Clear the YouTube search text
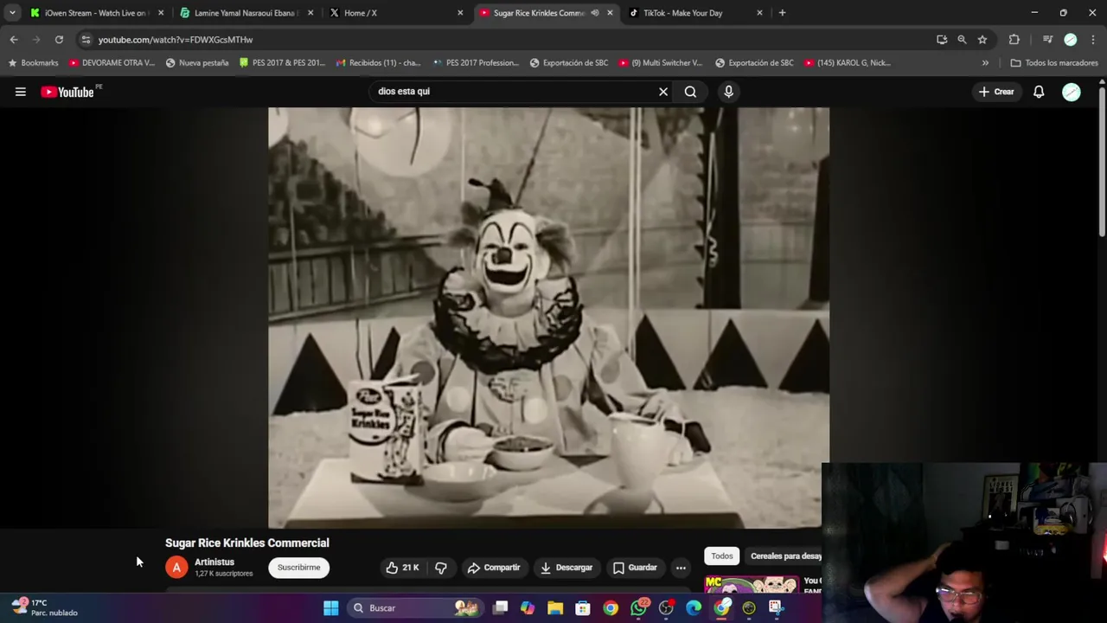The width and height of the screenshot is (1107, 623). tap(663, 92)
